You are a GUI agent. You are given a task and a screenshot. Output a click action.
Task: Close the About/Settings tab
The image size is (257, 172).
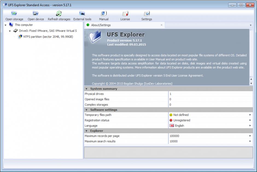click(161, 25)
